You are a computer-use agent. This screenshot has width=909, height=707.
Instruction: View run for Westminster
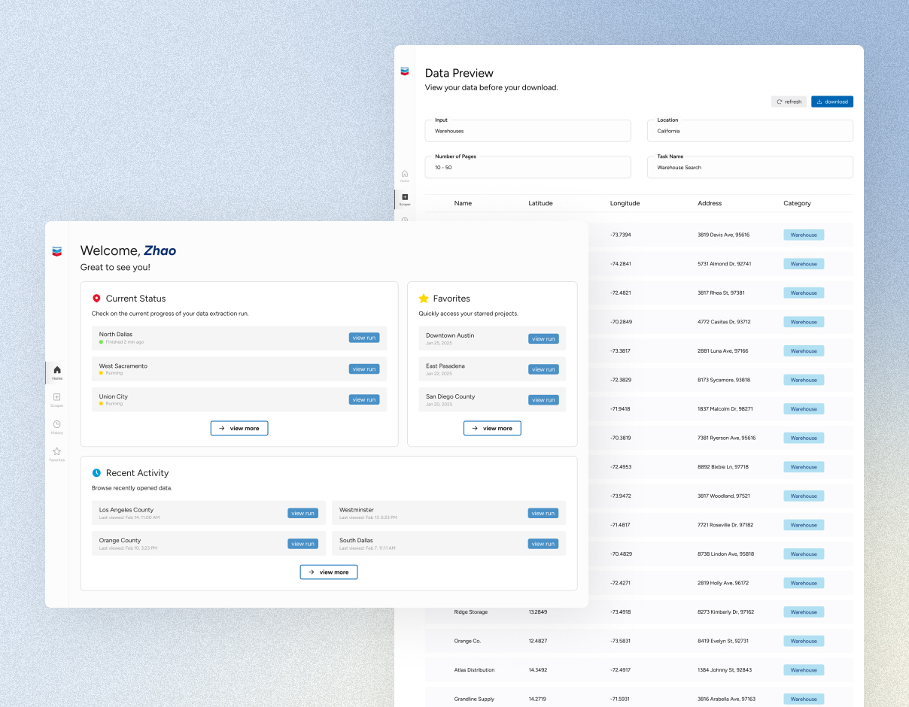coord(543,513)
